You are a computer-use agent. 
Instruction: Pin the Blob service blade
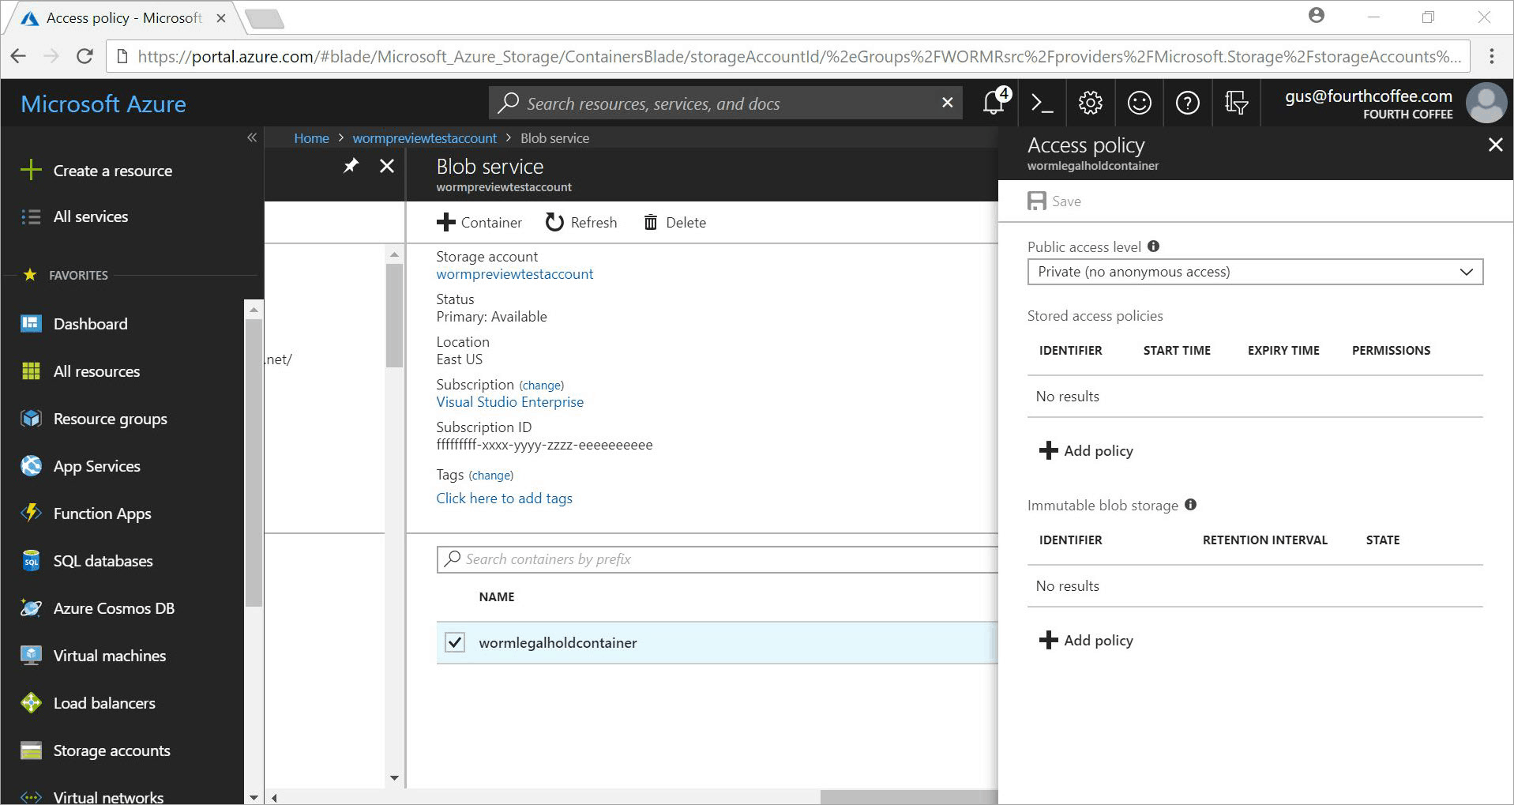click(x=350, y=166)
